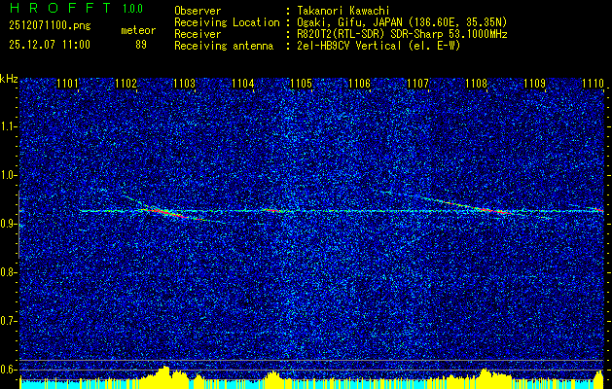Click the 1108 time marker

click(477, 83)
